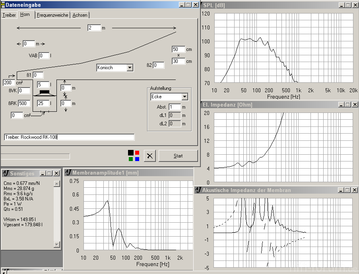Click the mouth height field showing 30 cm
This screenshot has height=274, width=359.
[x=179, y=61]
